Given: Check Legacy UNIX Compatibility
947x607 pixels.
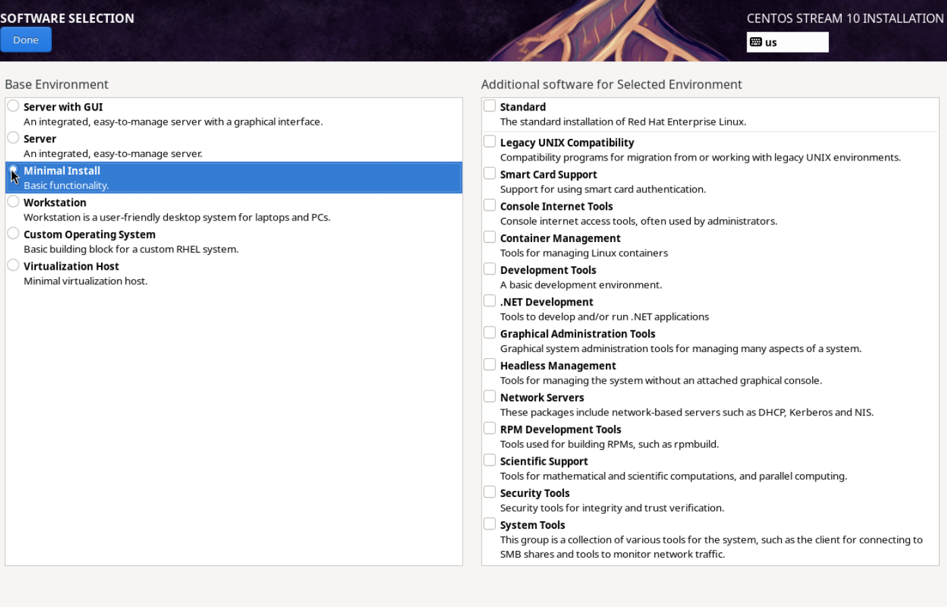Looking at the screenshot, I should pyautogui.click(x=490, y=142).
